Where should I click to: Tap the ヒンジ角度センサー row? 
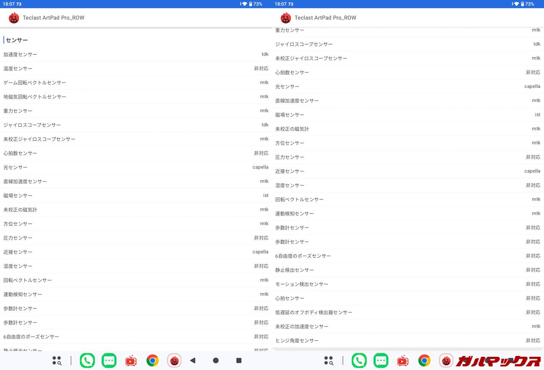click(x=408, y=341)
